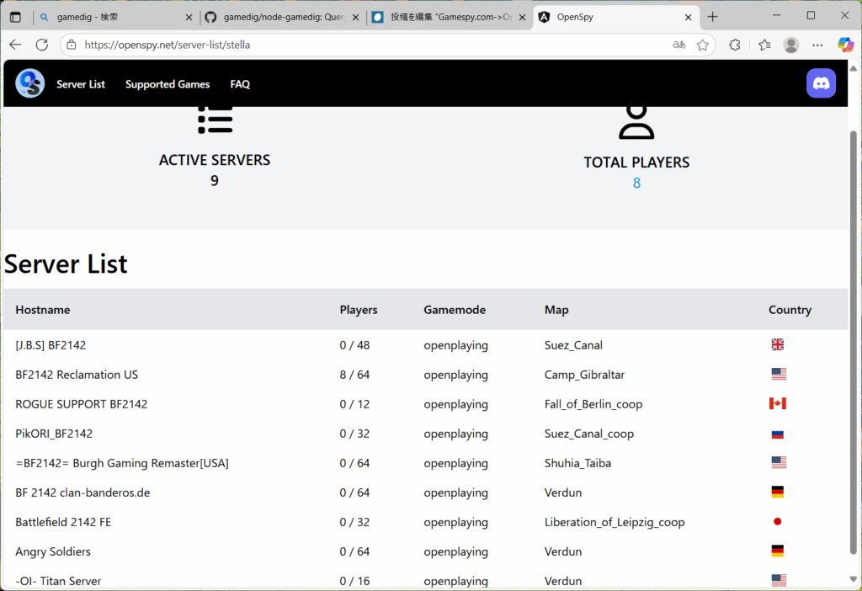Click the Players column header
Viewport: 862px width, 591px height.
click(359, 310)
